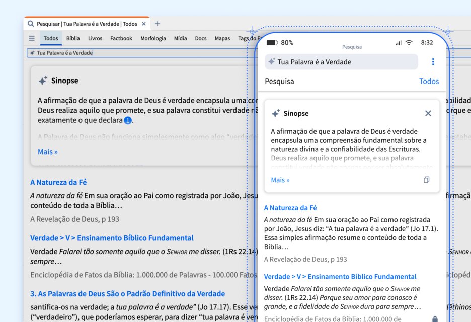Expand mobile synopsis with Mais »
Viewport: 471px width, 322px height.
pyautogui.click(x=280, y=180)
